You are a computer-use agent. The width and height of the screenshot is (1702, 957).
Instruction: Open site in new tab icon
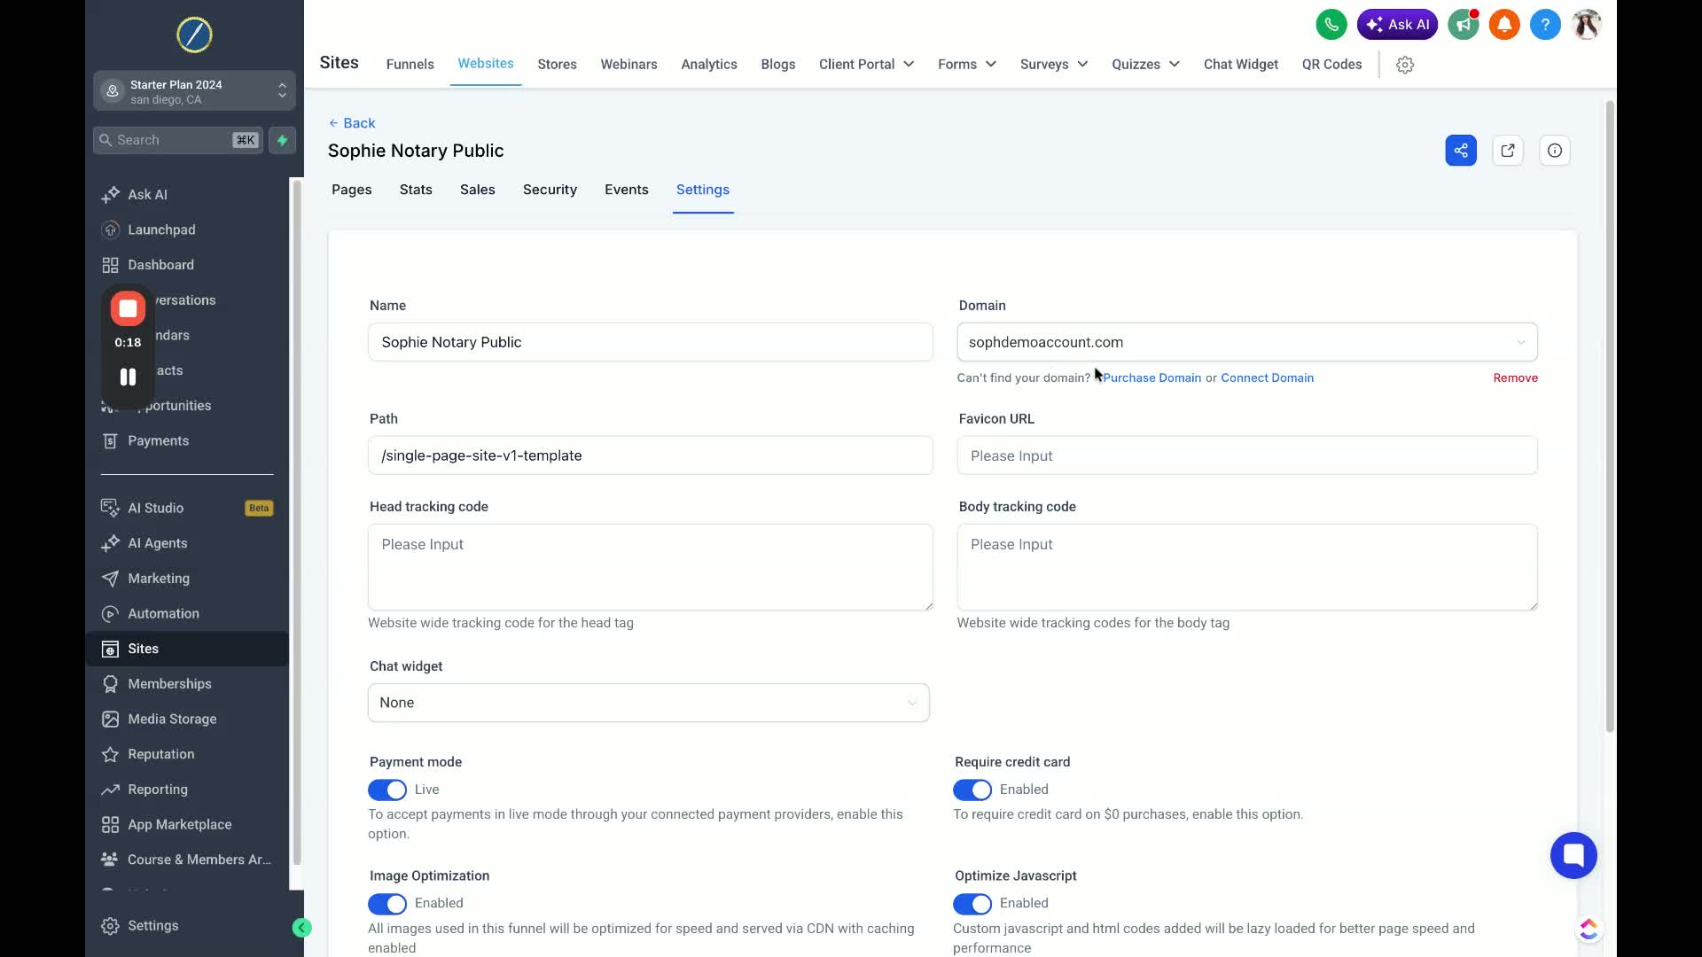1507,151
